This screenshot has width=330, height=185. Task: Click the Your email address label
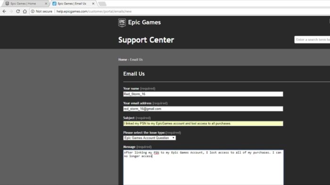click(137, 103)
